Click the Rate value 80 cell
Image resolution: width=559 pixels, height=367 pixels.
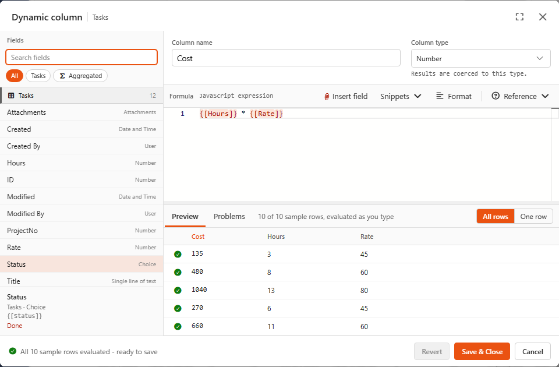364,290
